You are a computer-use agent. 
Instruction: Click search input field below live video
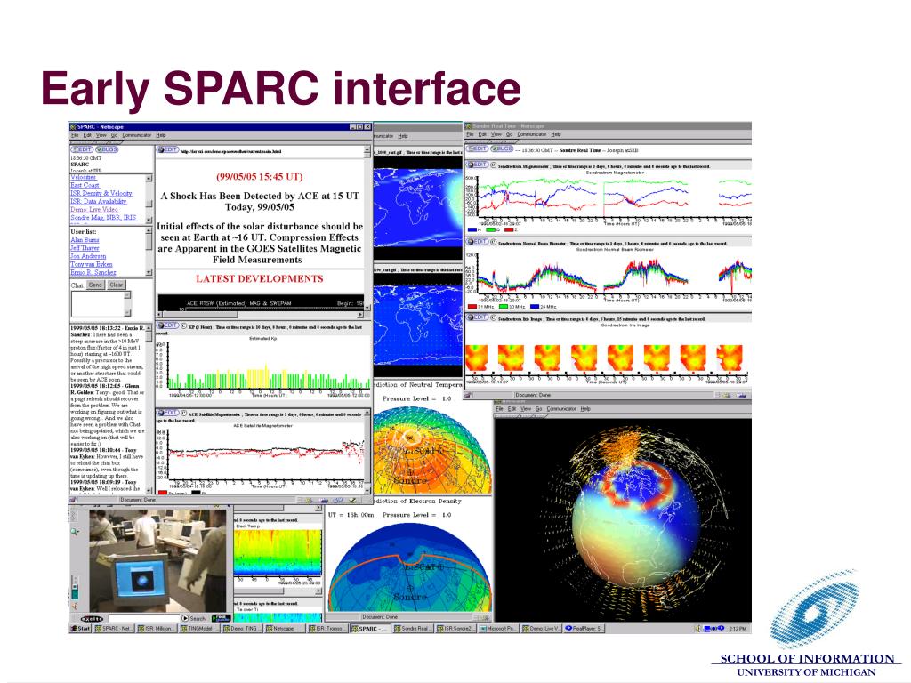point(143,619)
